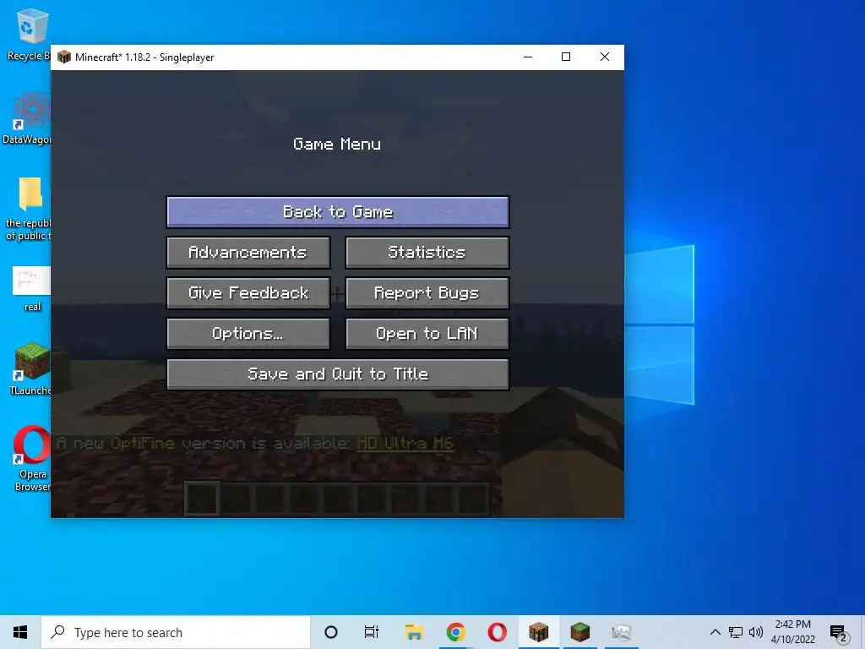This screenshot has height=649, width=865.
Task: Select the Opera Browser desktop shortcut
Action: pyautogui.click(x=32, y=458)
